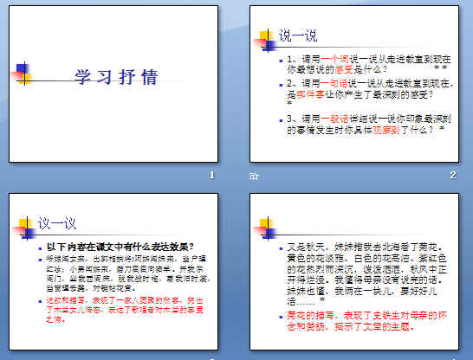Image resolution: width=473 pixels, height=360 pixels.
Task: Click the red 记叙和描写 paragraph on slide 3
Action: tap(125, 310)
